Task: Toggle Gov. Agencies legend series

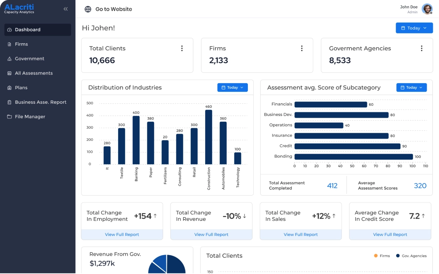Action: click(411, 256)
